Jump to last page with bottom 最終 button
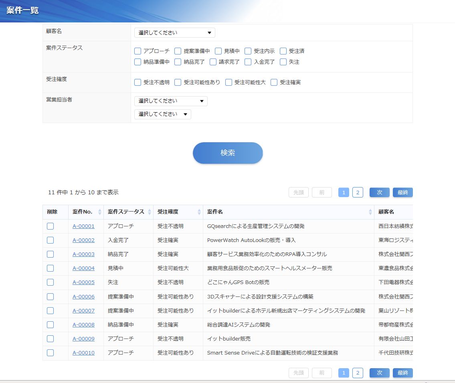This screenshot has width=455, height=383. click(x=402, y=373)
